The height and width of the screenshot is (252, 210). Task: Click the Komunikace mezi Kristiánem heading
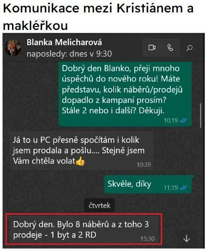[98, 17]
